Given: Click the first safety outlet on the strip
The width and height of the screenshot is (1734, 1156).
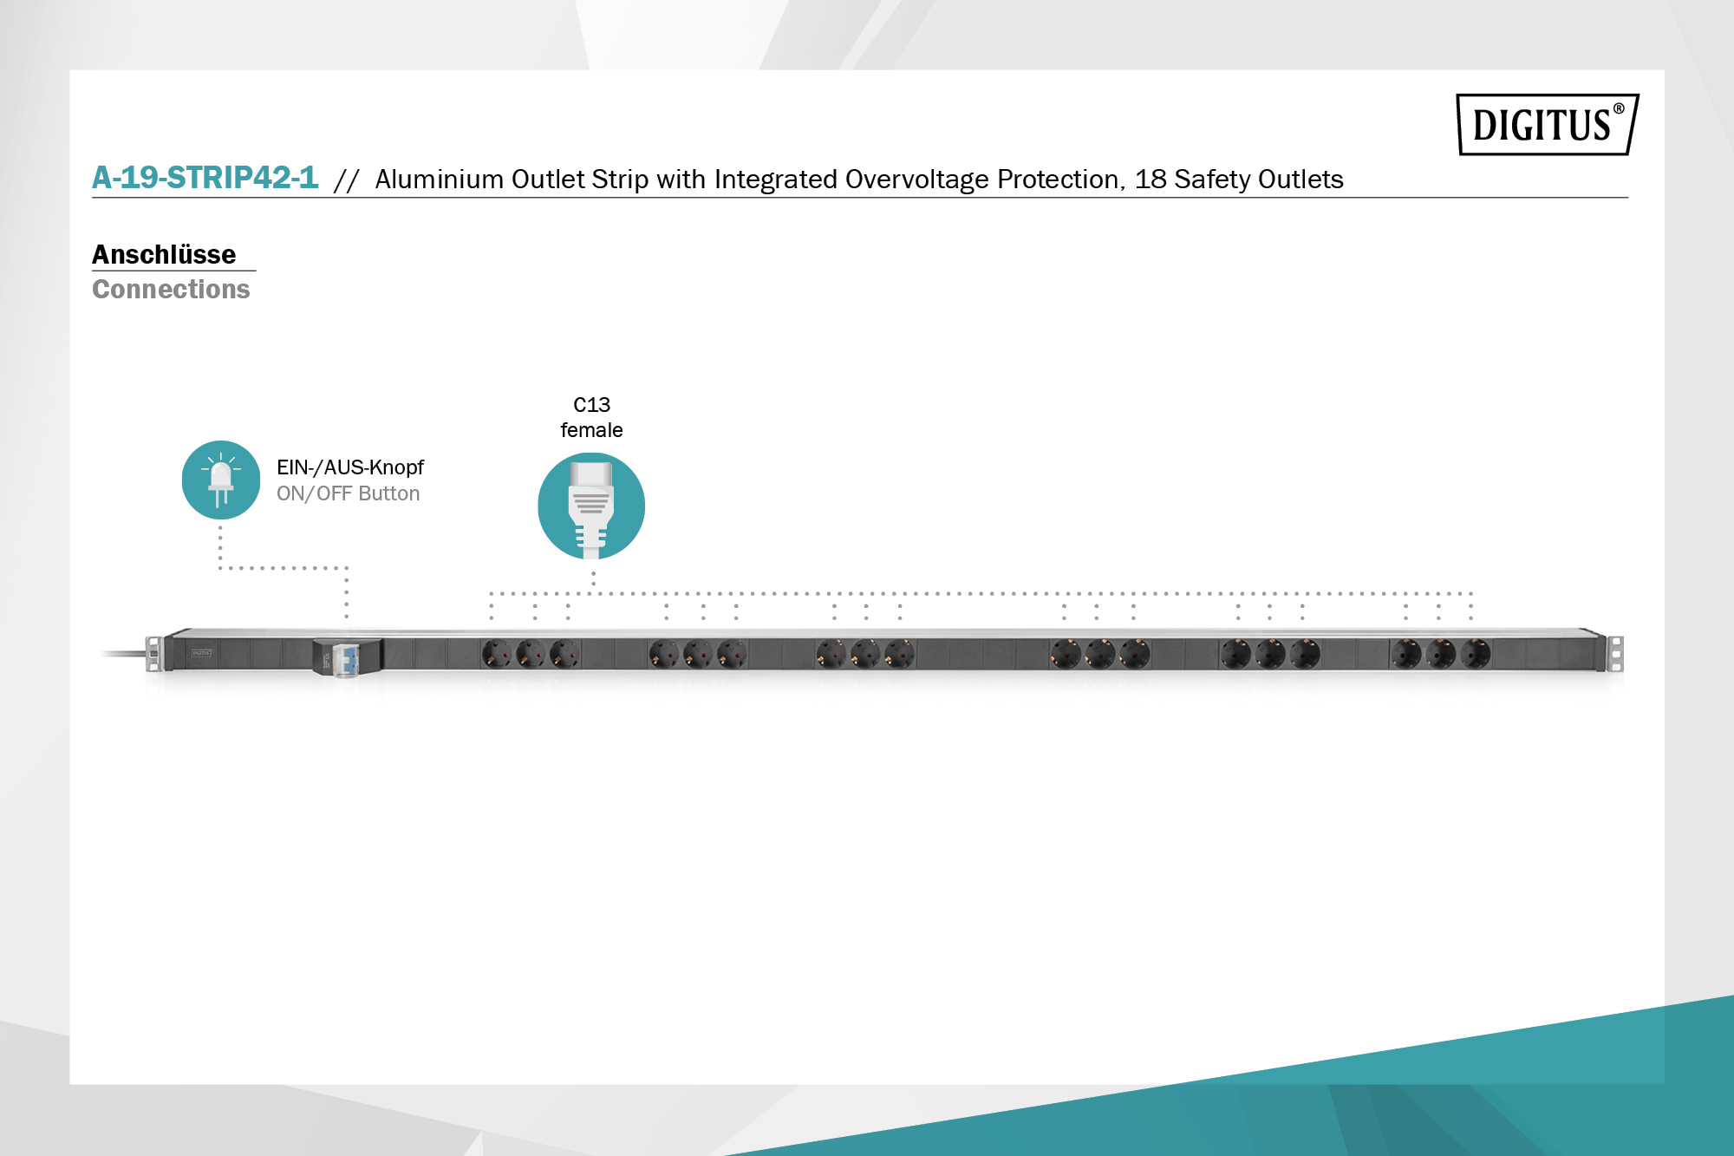Looking at the screenshot, I should coord(497,654).
